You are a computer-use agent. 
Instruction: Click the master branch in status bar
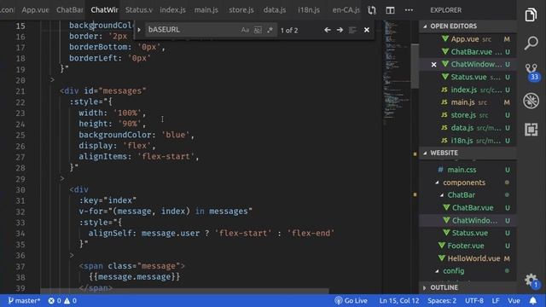pyautogui.click(x=24, y=301)
